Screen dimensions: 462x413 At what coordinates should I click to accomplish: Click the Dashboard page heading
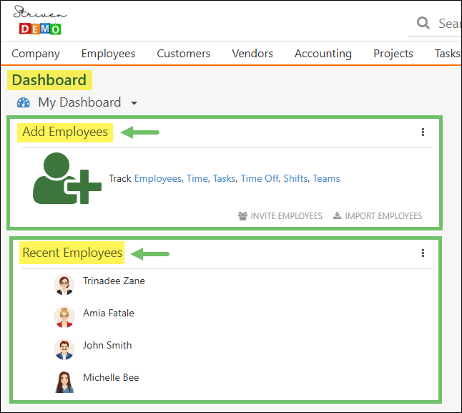pyautogui.click(x=49, y=80)
